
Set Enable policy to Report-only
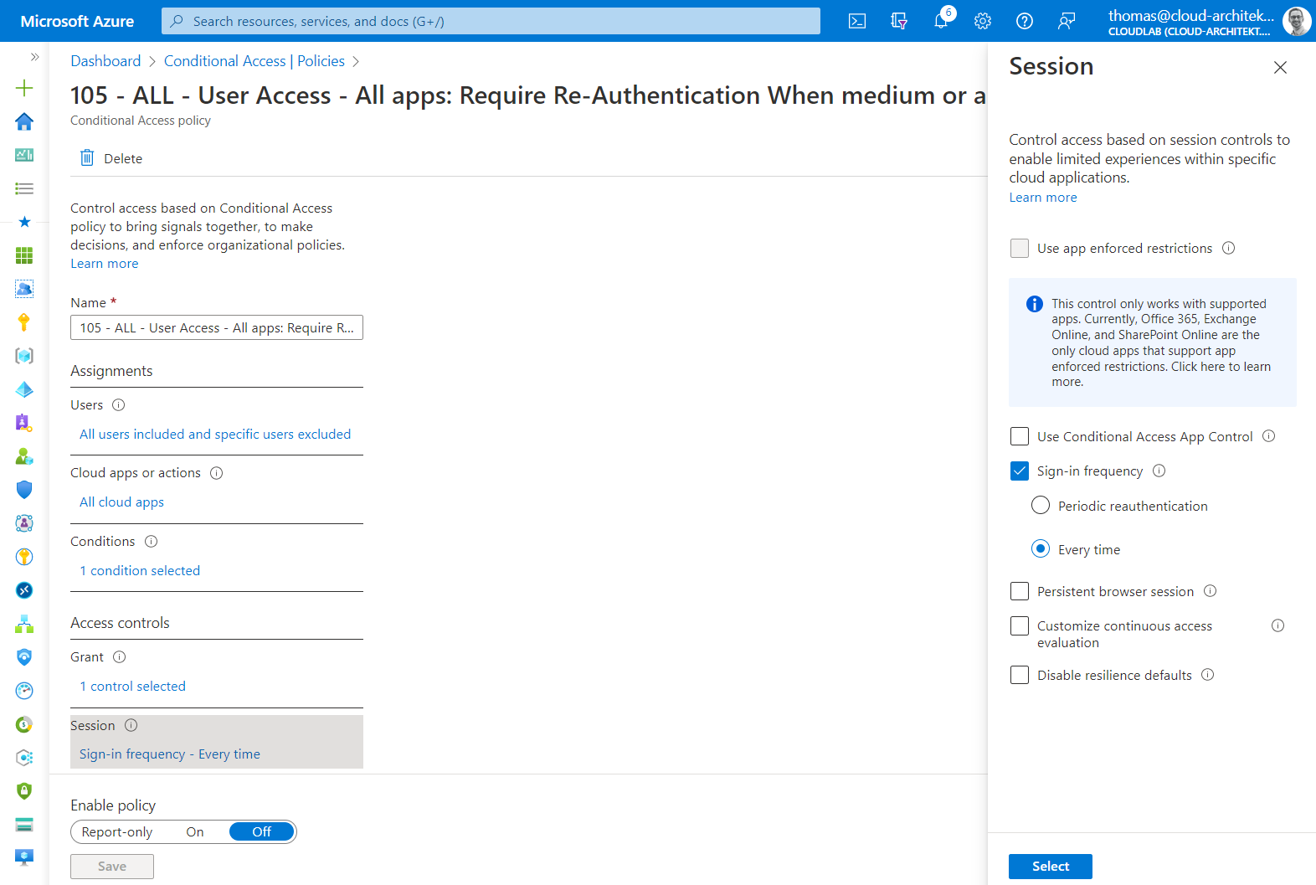(117, 831)
